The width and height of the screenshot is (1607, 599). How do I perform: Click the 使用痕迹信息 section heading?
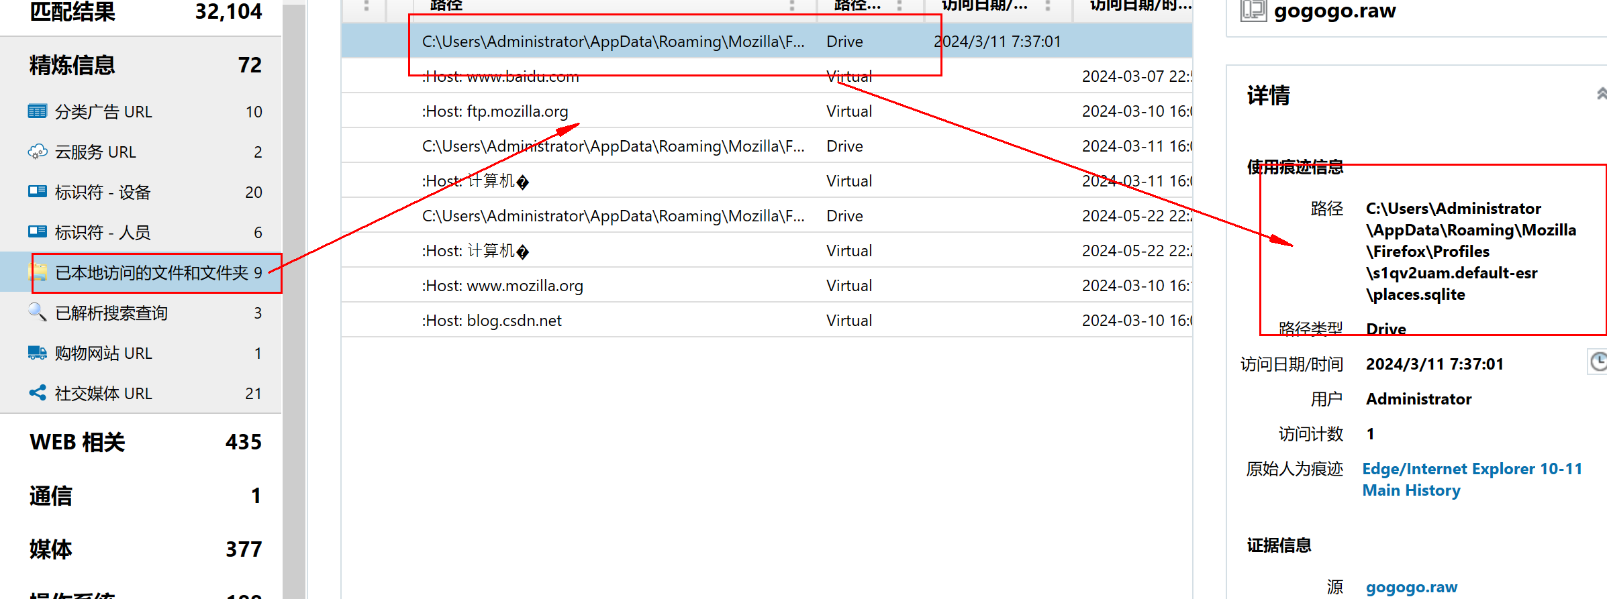click(x=1295, y=167)
